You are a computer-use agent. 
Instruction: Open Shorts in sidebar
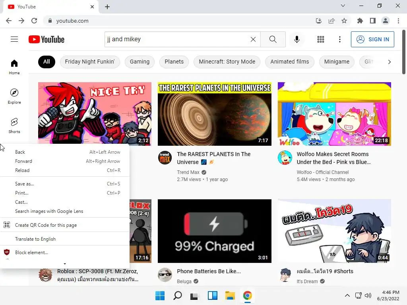(14, 125)
